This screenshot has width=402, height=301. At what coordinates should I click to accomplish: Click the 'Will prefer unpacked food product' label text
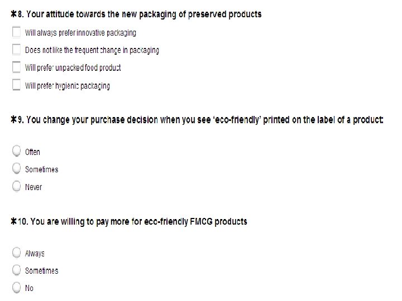point(73,68)
